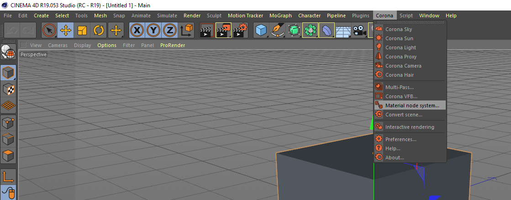Toggle Tweak mode mouse icon
511x200 pixels.
coord(8,192)
